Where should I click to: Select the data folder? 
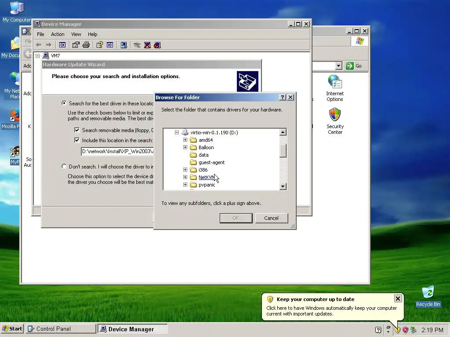click(203, 155)
